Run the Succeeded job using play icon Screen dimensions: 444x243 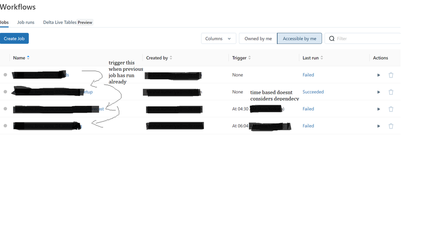[x=379, y=92]
